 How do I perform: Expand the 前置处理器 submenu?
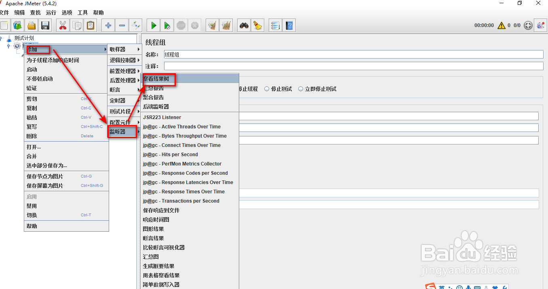coord(124,71)
